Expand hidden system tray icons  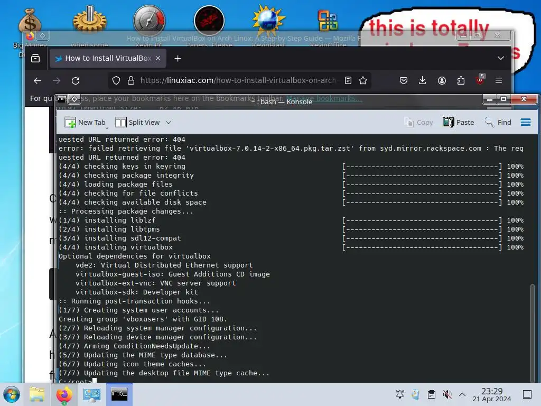click(x=462, y=394)
